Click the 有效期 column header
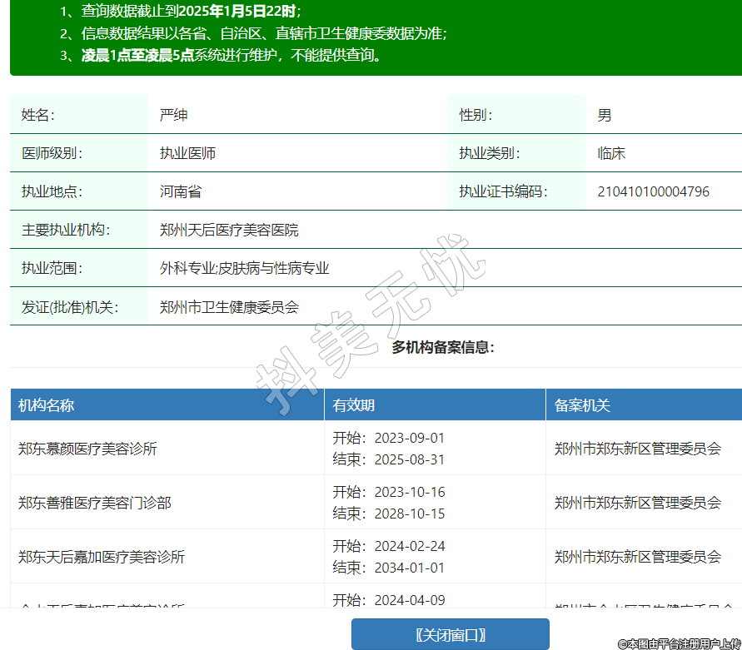Viewport: 742px width, 650px height. 354,405
